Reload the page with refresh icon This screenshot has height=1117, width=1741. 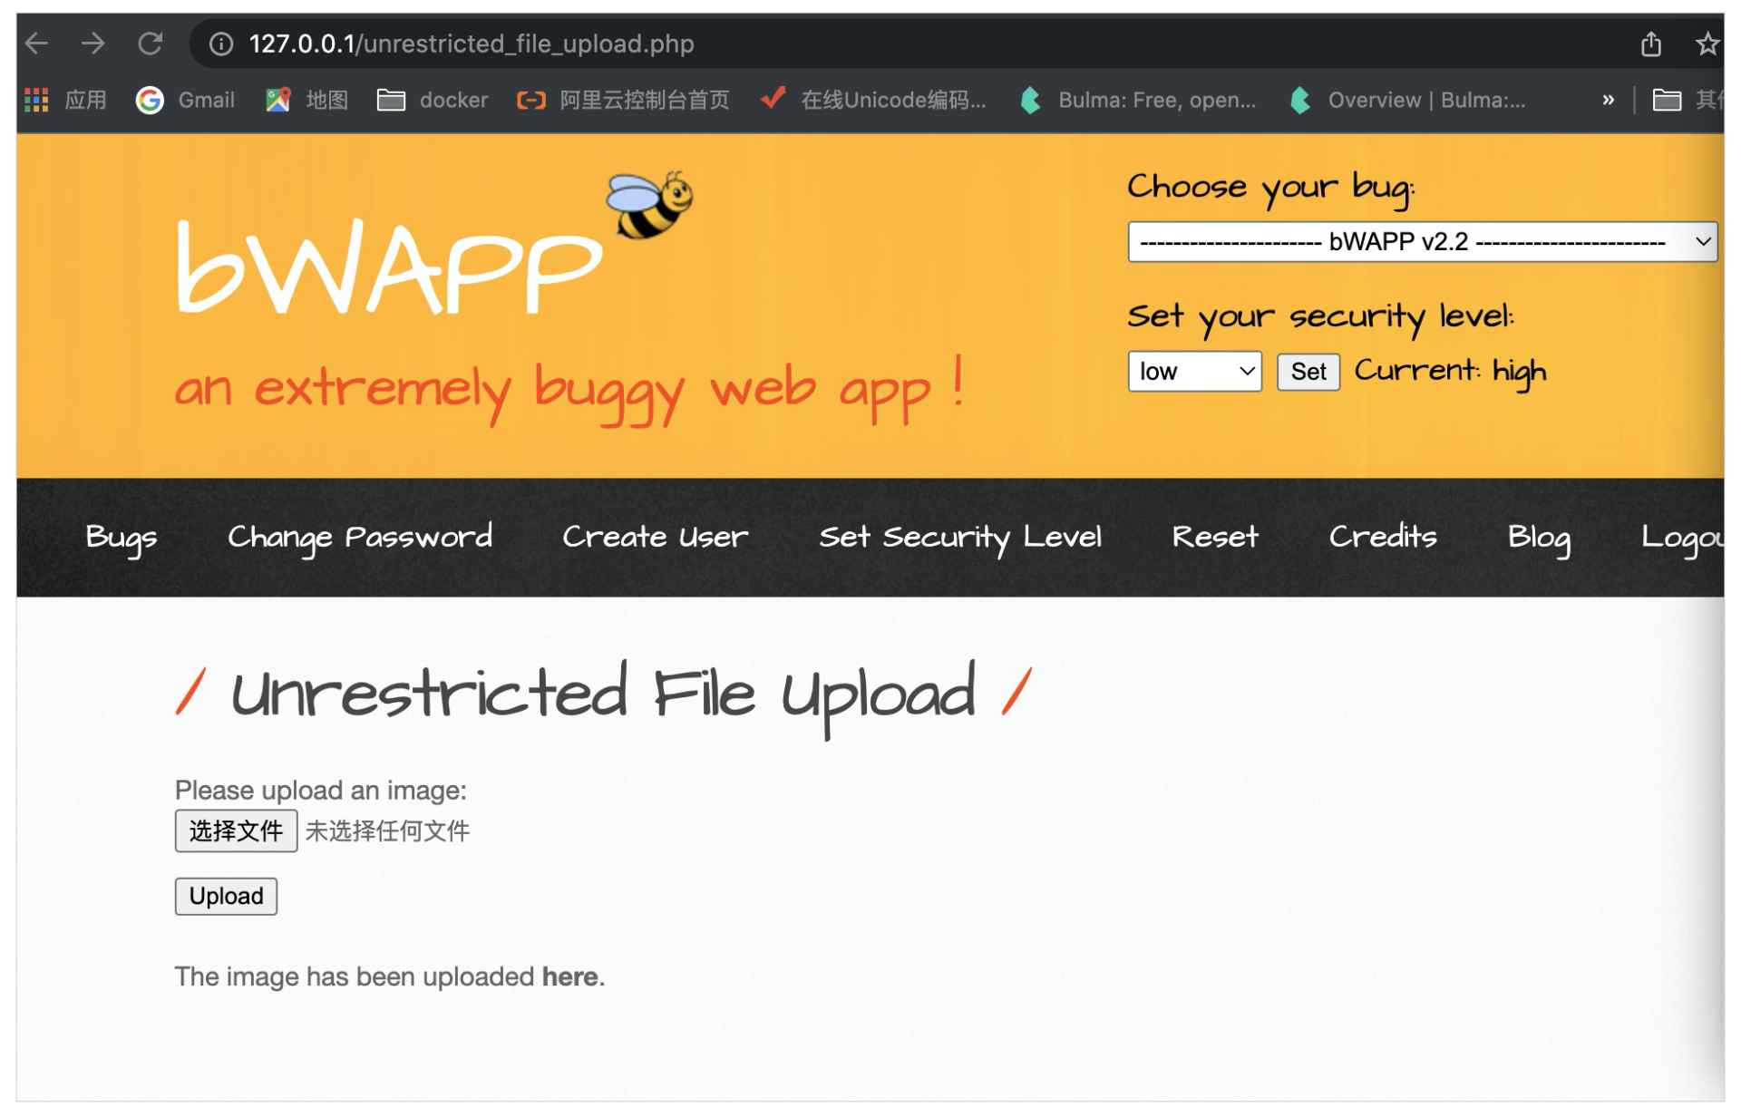pyautogui.click(x=151, y=44)
